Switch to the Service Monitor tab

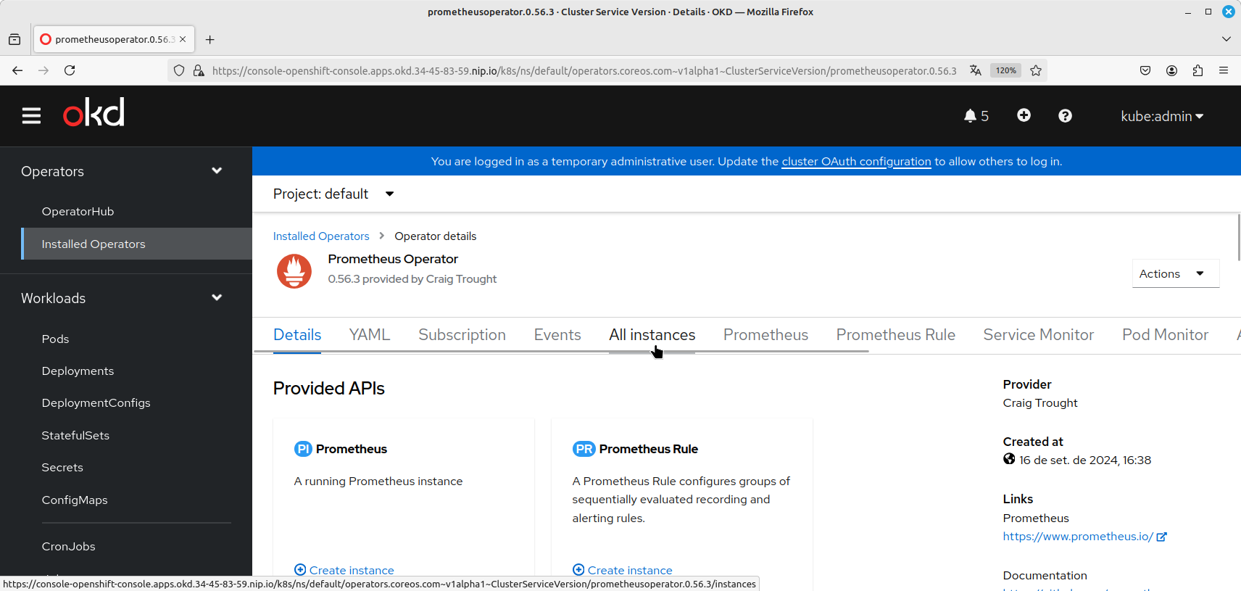(1038, 335)
